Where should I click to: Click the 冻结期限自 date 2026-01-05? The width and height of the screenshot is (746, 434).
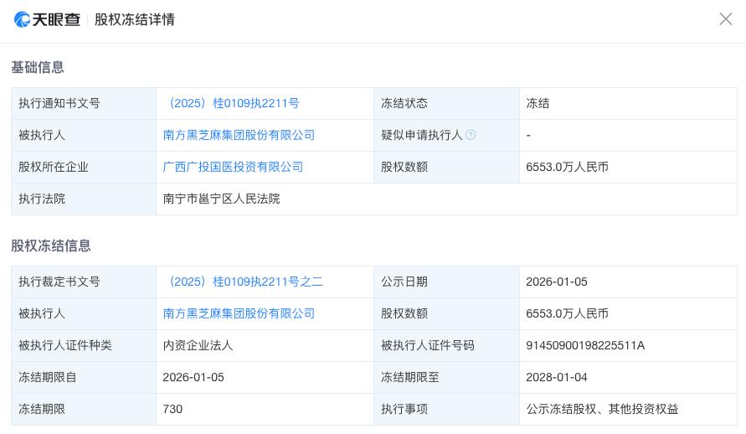193,377
